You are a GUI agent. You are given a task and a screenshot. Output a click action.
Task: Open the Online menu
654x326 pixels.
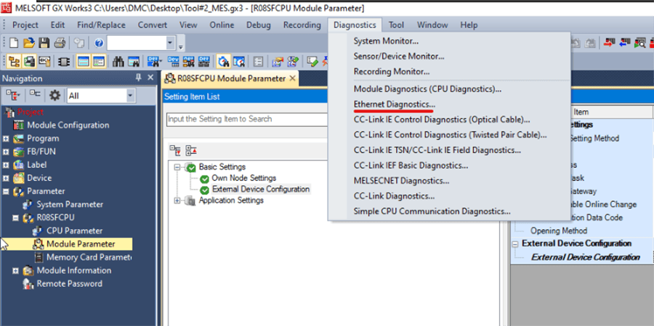[x=222, y=25]
